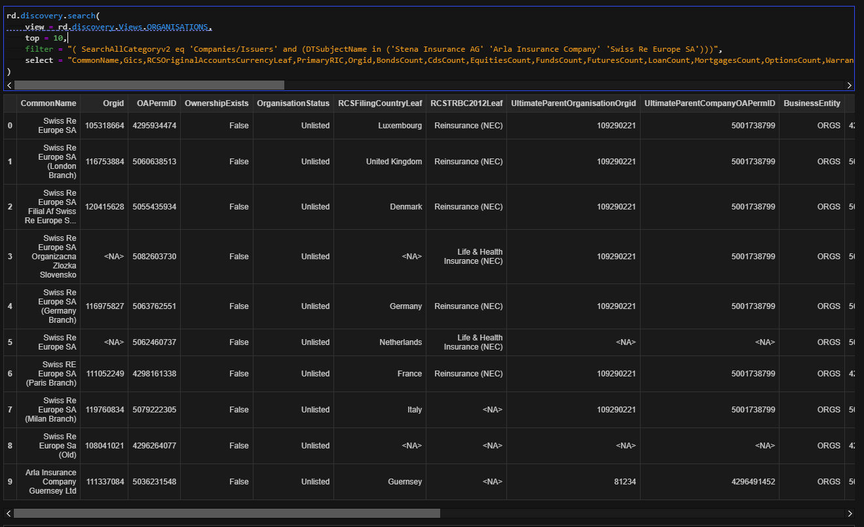Click the UltimateParentCompanyOAPermID column header
The image size is (864, 527).
[710, 103]
